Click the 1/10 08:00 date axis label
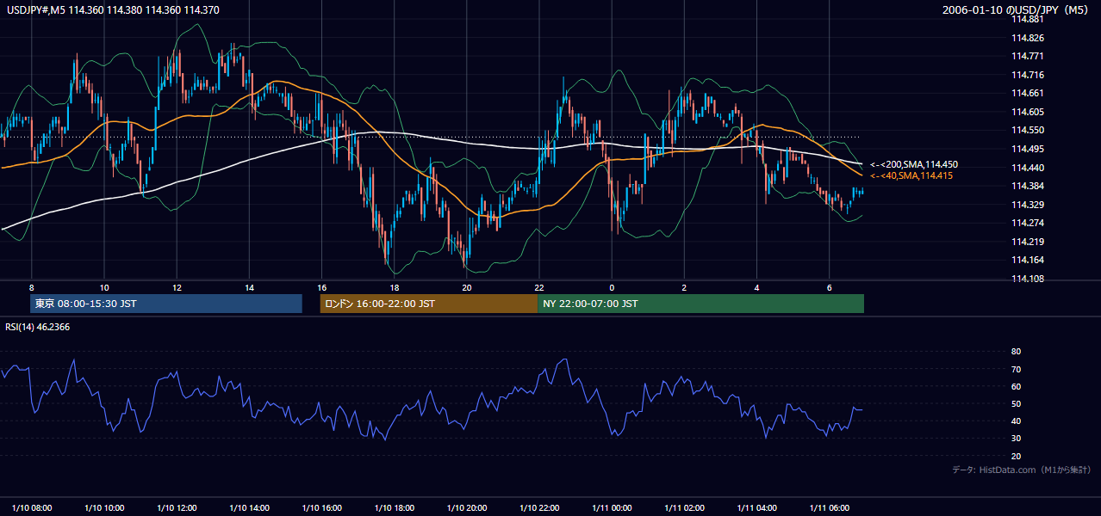 coord(32,508)
